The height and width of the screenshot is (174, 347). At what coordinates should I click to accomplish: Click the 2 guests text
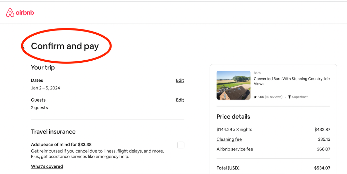tap(39, 108)
